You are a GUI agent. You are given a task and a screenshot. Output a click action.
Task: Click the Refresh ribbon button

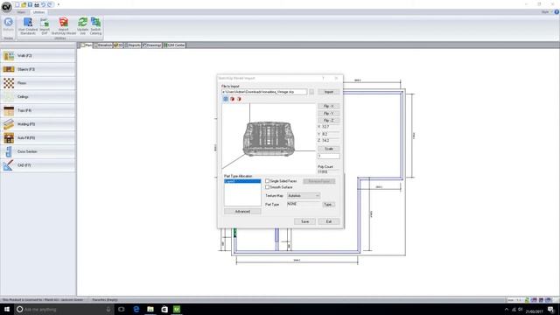[x=8, y=25]
